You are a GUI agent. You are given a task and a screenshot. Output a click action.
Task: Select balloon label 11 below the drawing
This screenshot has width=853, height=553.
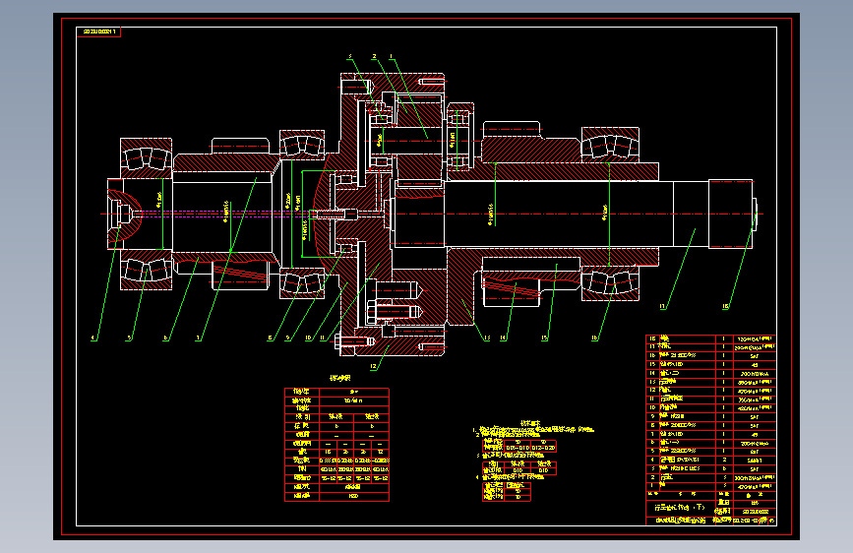323,338
